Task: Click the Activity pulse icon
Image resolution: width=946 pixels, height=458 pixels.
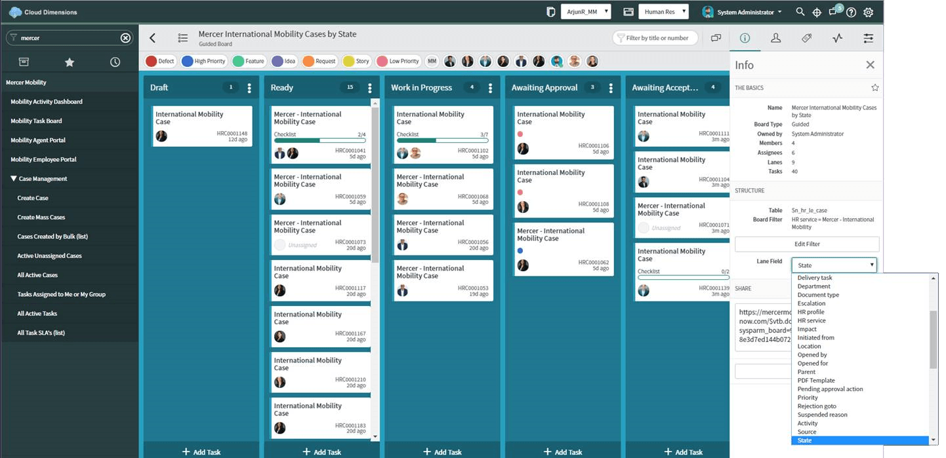Action: pyautogui.click(x=837, y=39)
